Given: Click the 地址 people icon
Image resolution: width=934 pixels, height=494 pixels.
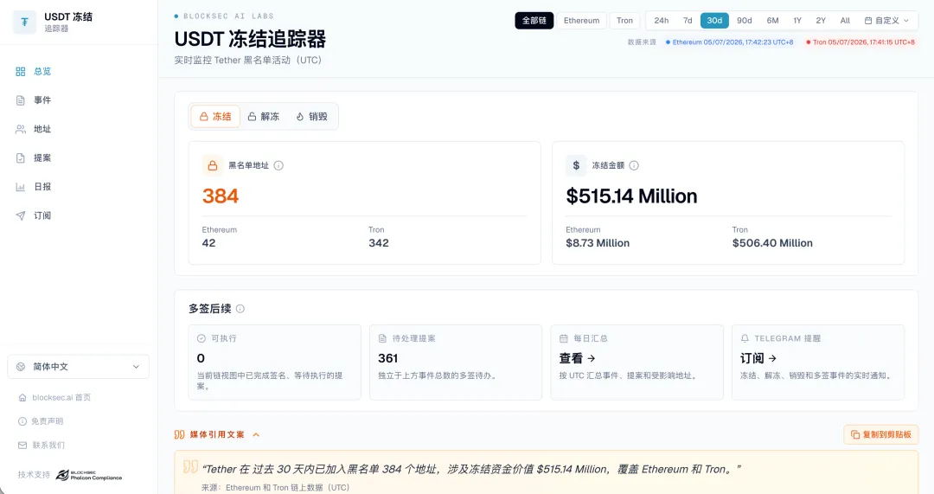Looking at the screenshot, I should [x=20, y=129].
